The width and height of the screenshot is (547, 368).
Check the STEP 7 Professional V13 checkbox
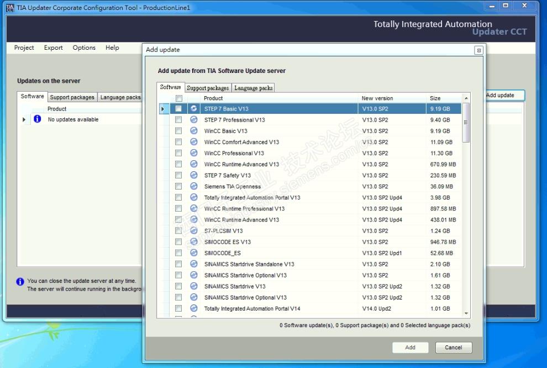178,120
